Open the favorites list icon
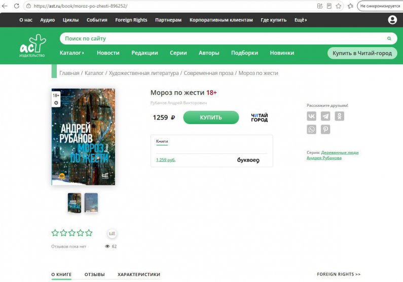Image resolution: width=403 pixels, height=282 pixels. pyautogui.click(x=350, y=6)
